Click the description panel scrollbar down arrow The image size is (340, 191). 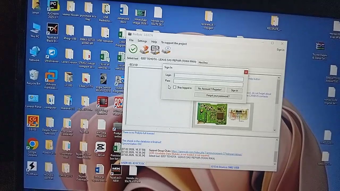click(275, 130)
